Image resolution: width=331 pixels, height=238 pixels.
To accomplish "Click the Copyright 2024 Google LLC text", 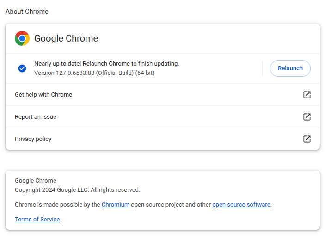I will [78, 190].
